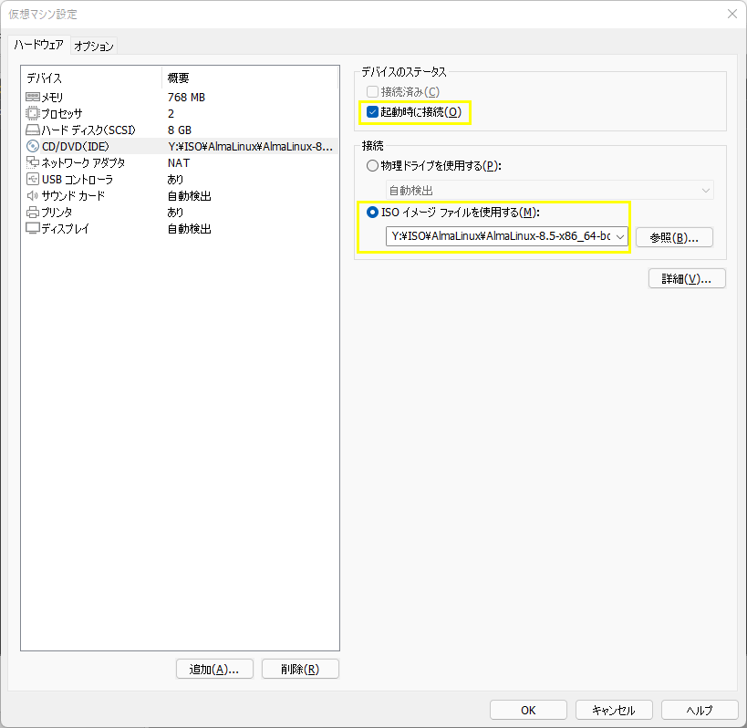Click the Sound Card speaker icon
The width and height of the screenshot is (747, 728).
point(33,196)
